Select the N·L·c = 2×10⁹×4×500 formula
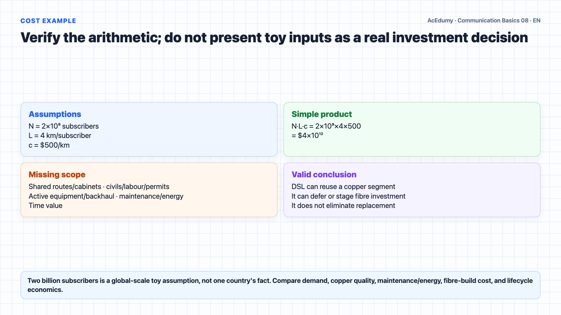 326,126
